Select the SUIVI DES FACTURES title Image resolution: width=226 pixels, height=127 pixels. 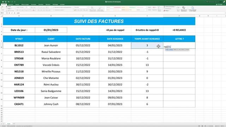[x=99, y=21]
